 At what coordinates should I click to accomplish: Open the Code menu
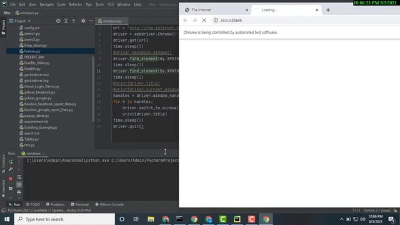click(61, 4)
